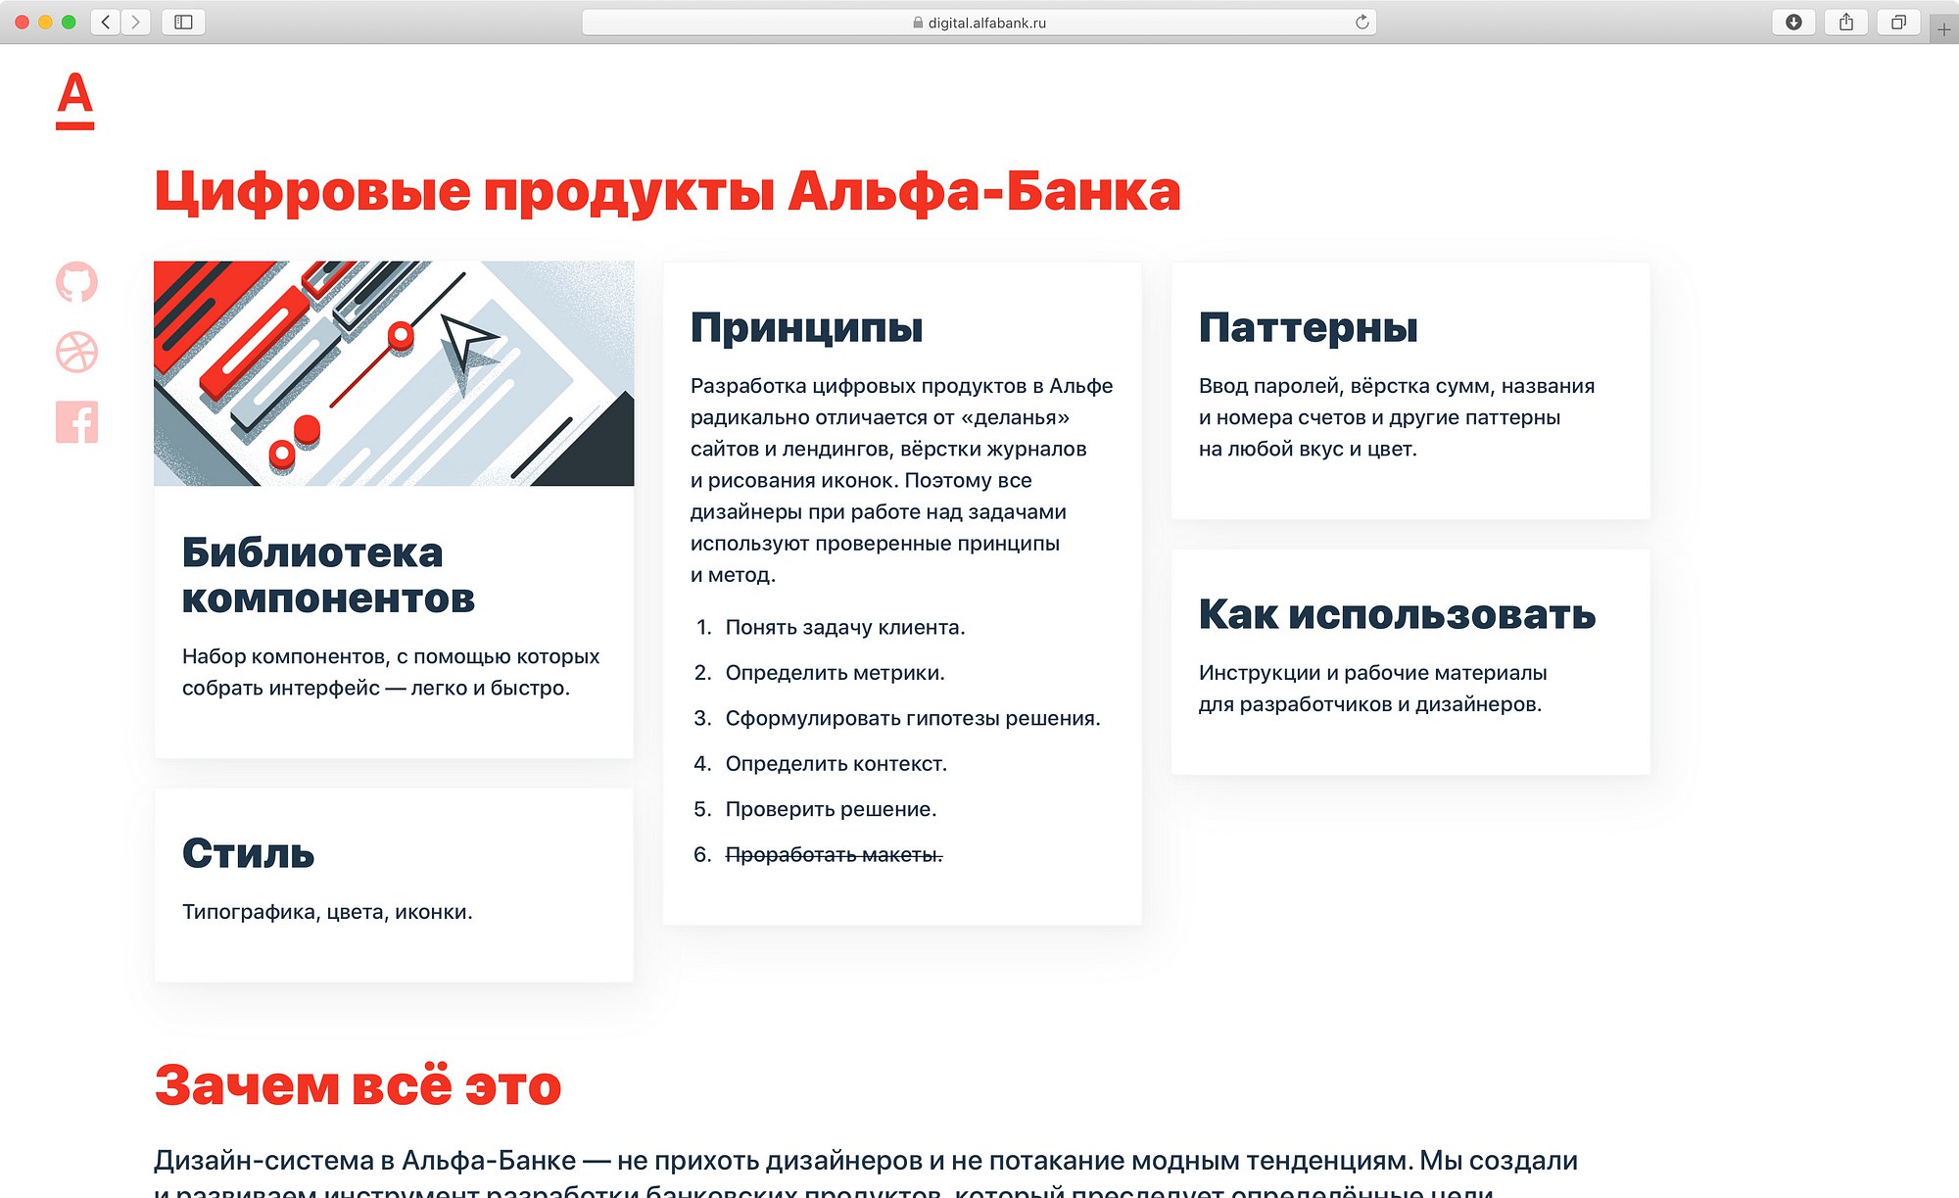
Task: Click the lock icon in the address bar
Action: [x=918, y=23]
